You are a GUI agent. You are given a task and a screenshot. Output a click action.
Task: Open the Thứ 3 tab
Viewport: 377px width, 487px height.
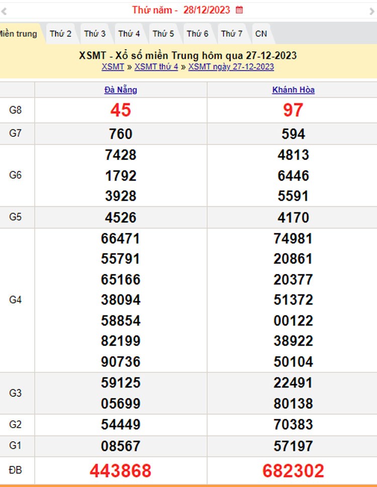tap(95, 34)
